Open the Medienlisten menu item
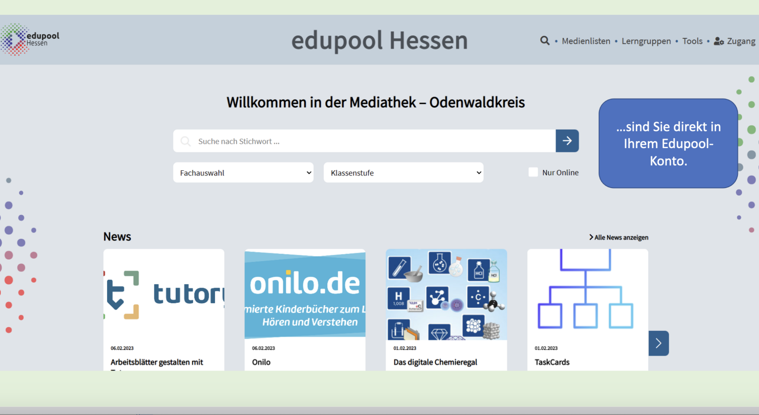The image size is (759, 415). [586, 41]
